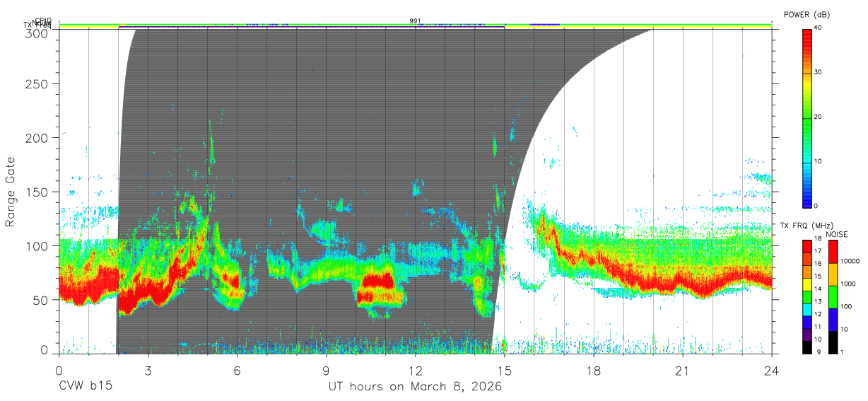Select the black 9–10 MHz TX FRQ swatch
This screenshot has height=401, width=868.
807,346
